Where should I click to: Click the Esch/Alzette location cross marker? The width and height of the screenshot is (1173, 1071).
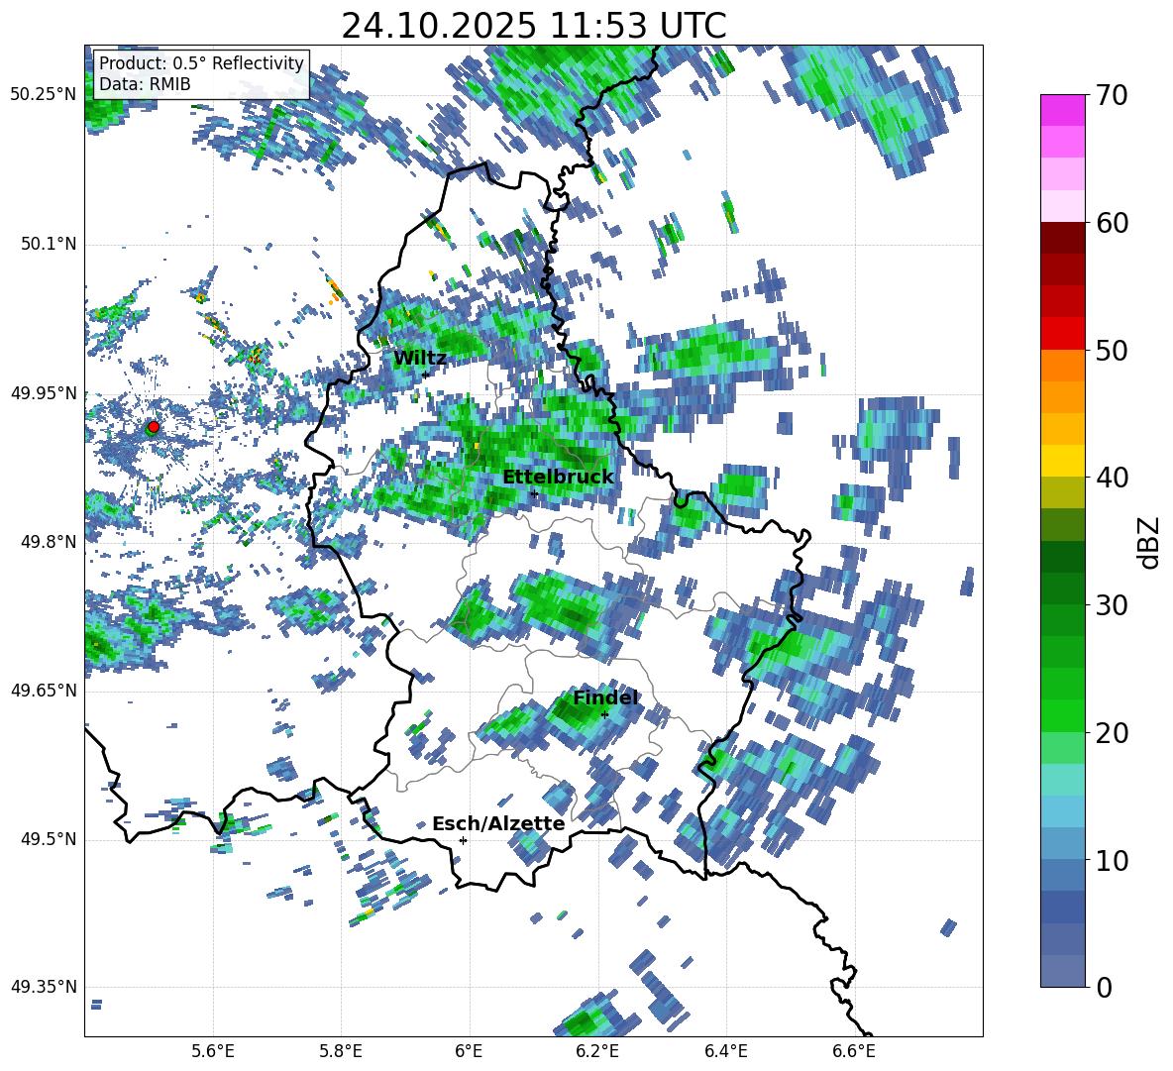pos(463,840)
